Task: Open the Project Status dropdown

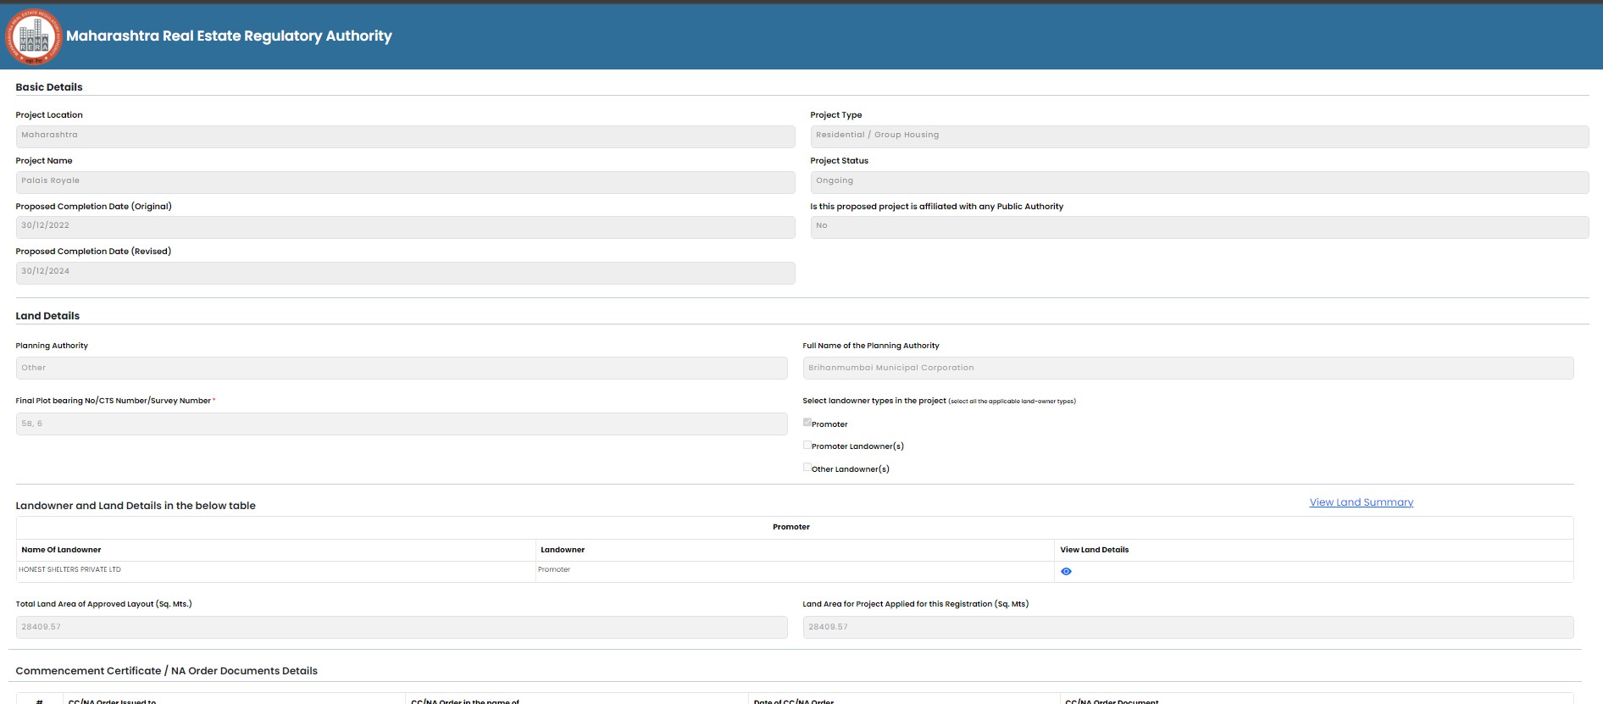Action: pyautogui.click(x=1199, y=182)
